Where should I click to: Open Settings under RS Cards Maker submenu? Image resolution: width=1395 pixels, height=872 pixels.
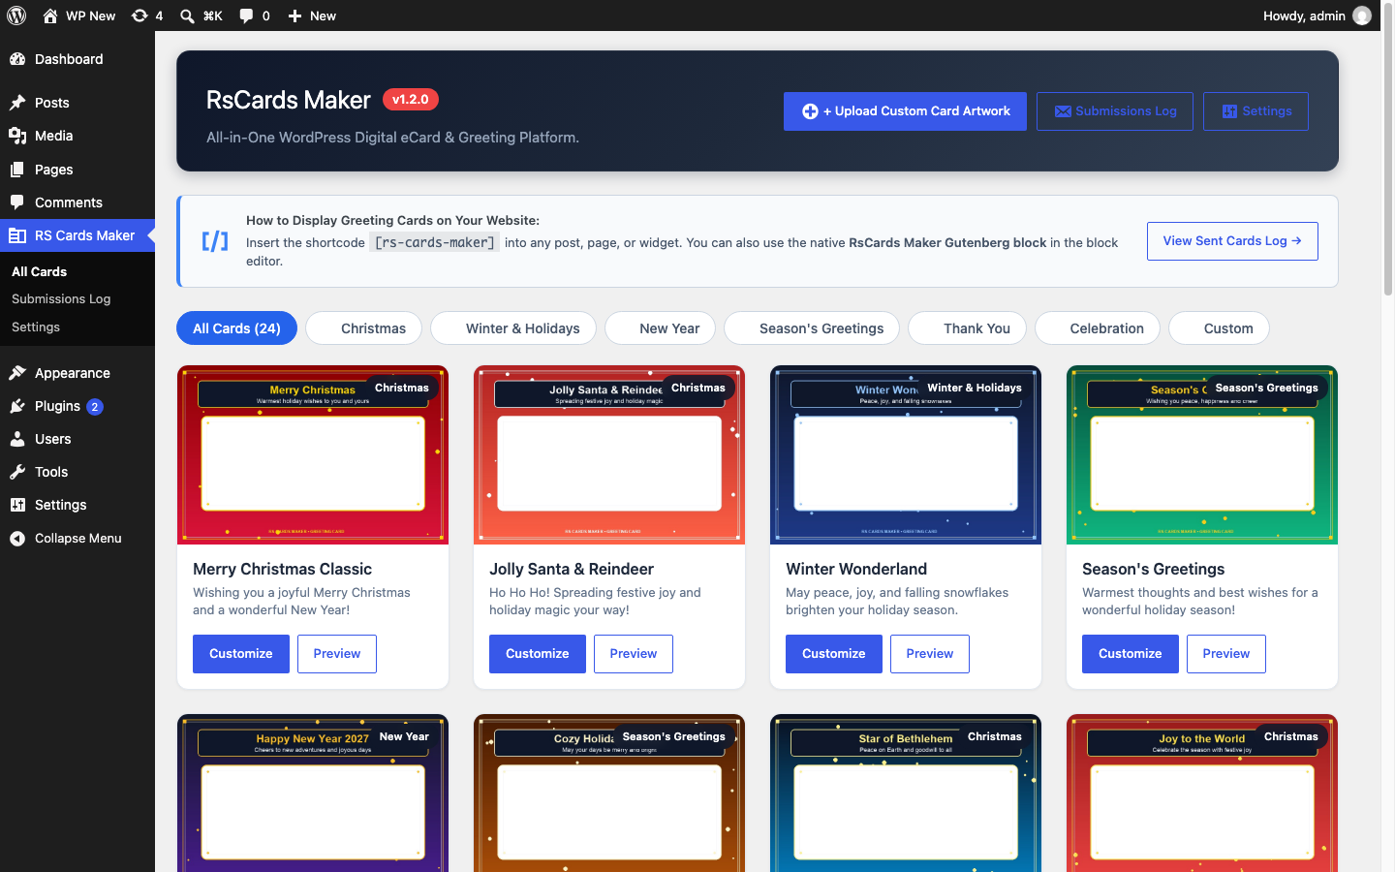coord(36,327)
